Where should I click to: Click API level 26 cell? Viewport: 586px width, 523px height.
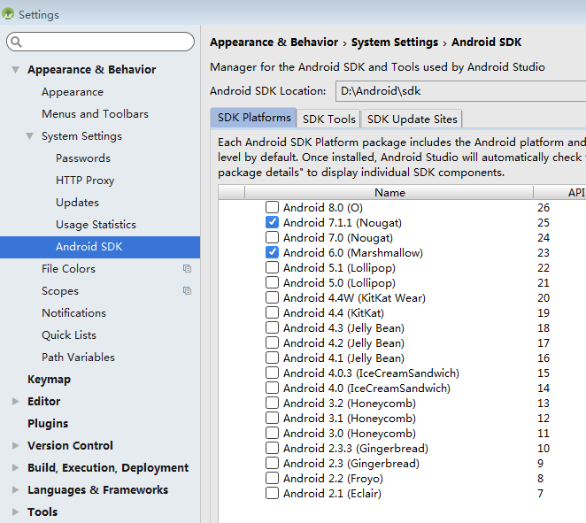tap(544, 207)
